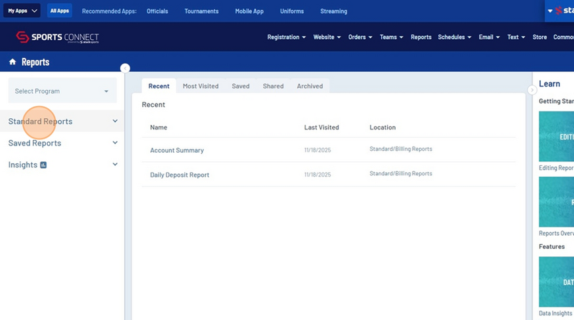Image resolution: width=574 pixels, height=320 pixels.
Task: Click the All Apps button
Action: (x=60, y=11)
